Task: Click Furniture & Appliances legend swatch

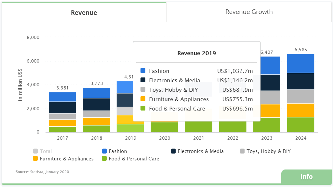Action: click(x=35, y=159)
